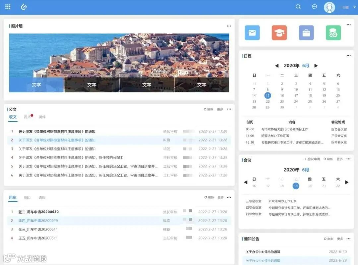The width and height of the screenshot is (358, 265).
Task: Switch to the 用车 tab
Action: tap(13, 197)
